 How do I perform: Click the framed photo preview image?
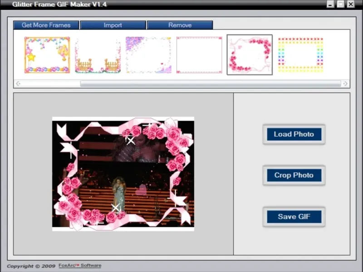123,174
